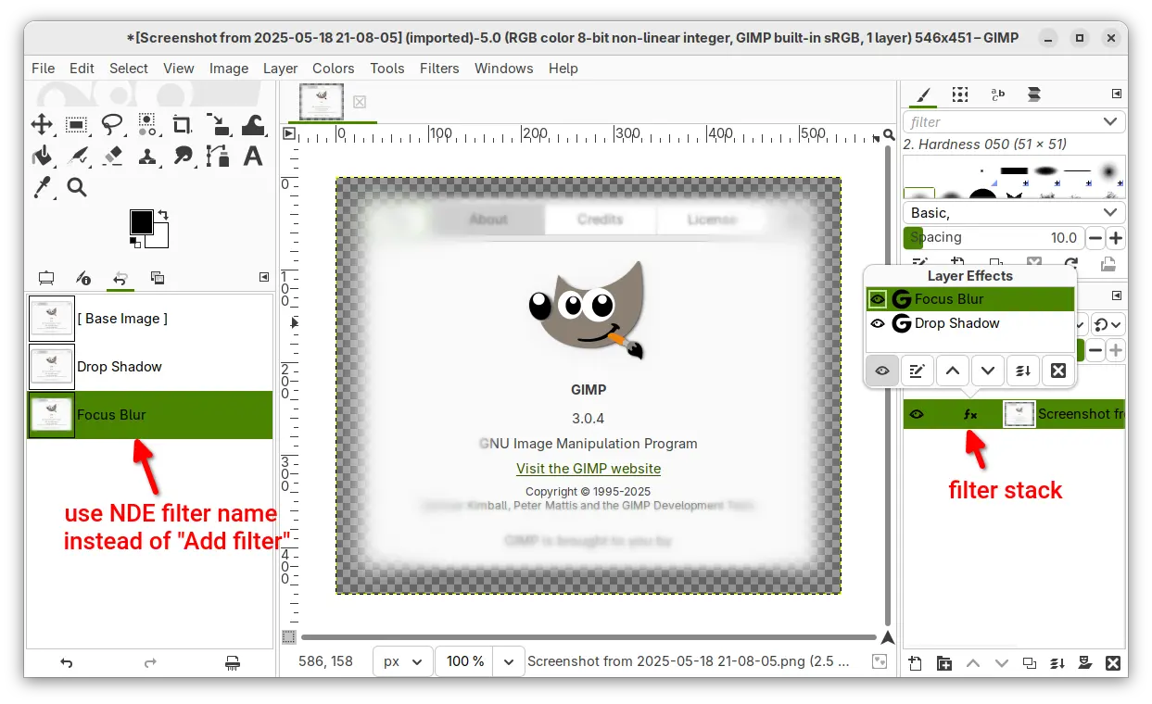Swap foreground and background colors

163,214
